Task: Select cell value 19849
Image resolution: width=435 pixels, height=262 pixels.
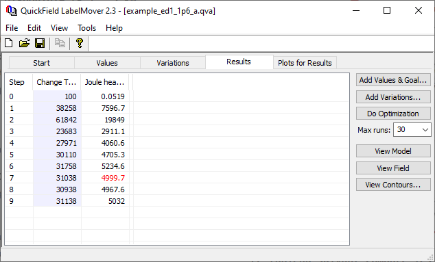Action: click(115, 120)
